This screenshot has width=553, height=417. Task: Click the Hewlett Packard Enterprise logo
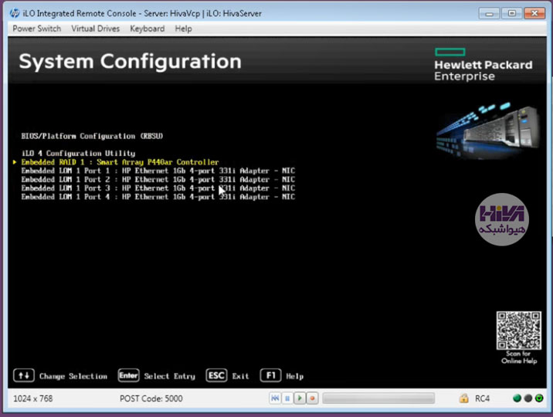point(483,65)
